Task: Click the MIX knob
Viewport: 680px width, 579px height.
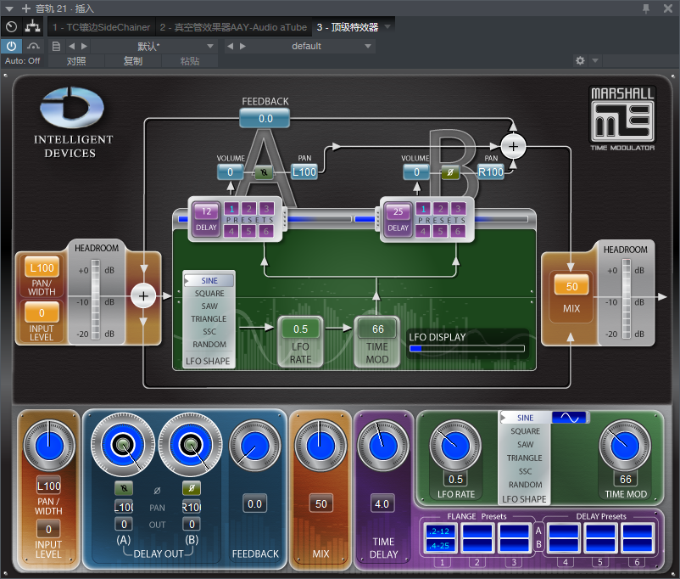Action: tap(320, 445)
